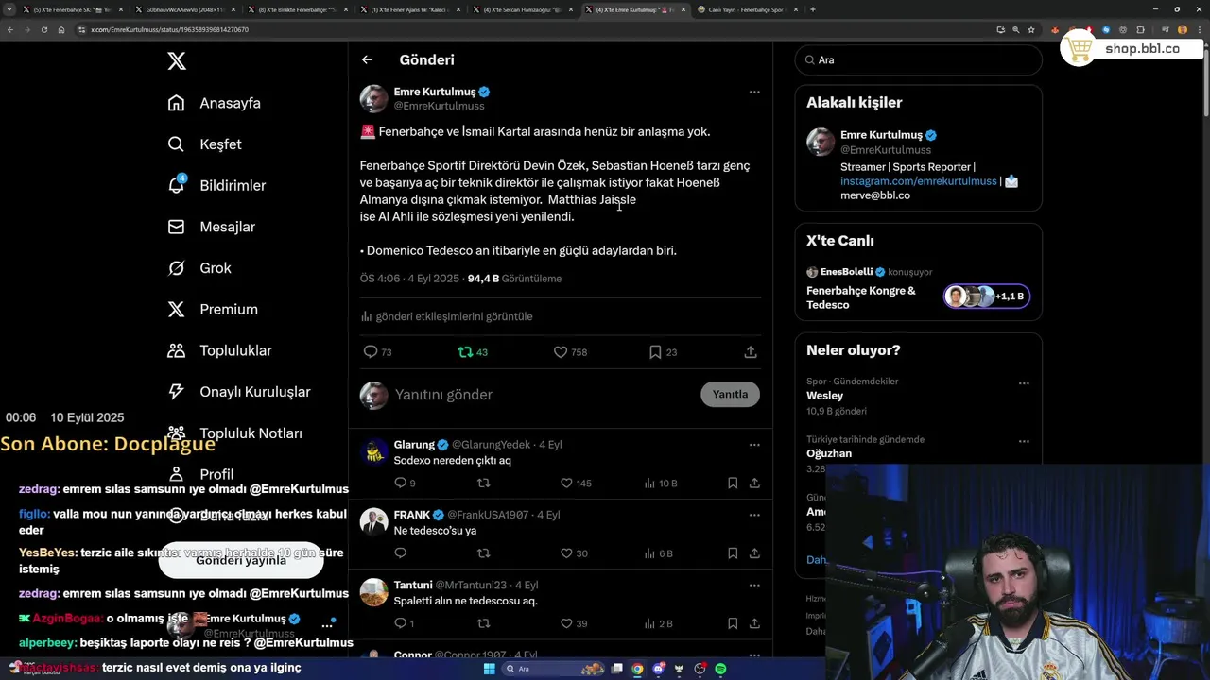This screenshot has width=1210, height=680.
Task: Reply to FRANK's comment
Action: pyautogui.click(x=400, y=553)
